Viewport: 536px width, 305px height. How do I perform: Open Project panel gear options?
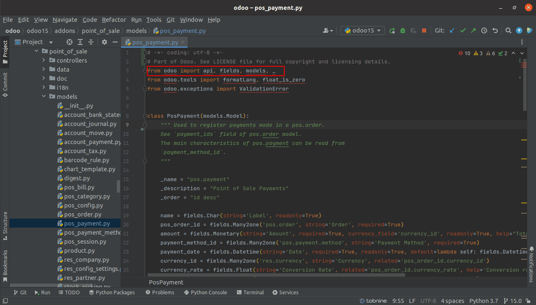[x=104, y=42]
